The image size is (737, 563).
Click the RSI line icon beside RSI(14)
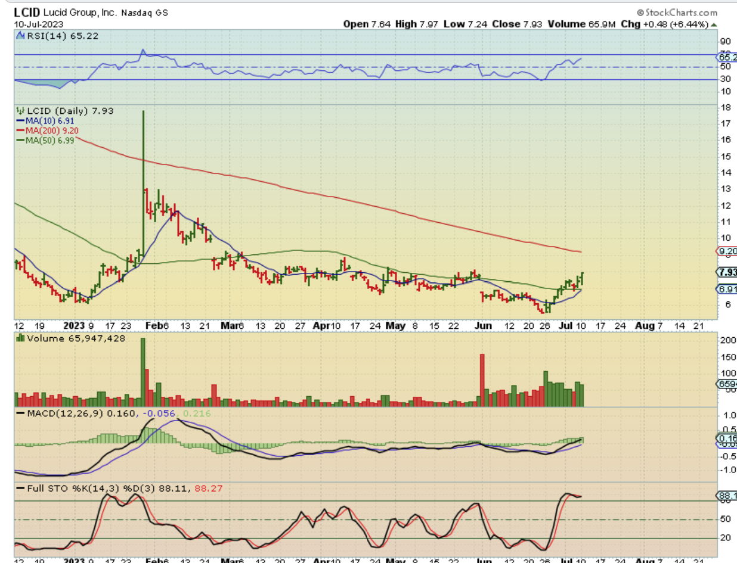[x=20, y=36]
